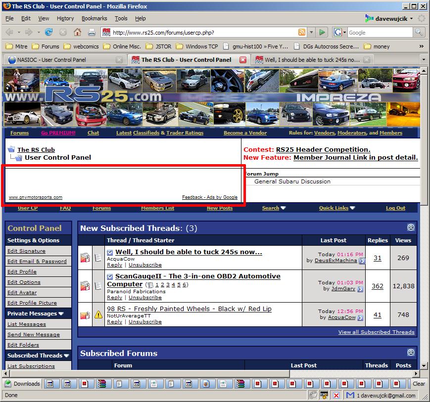Click the Gmail notifier icon in status bar
The height and width of the screenshot is (402, 430).
[x=350, y=395]
